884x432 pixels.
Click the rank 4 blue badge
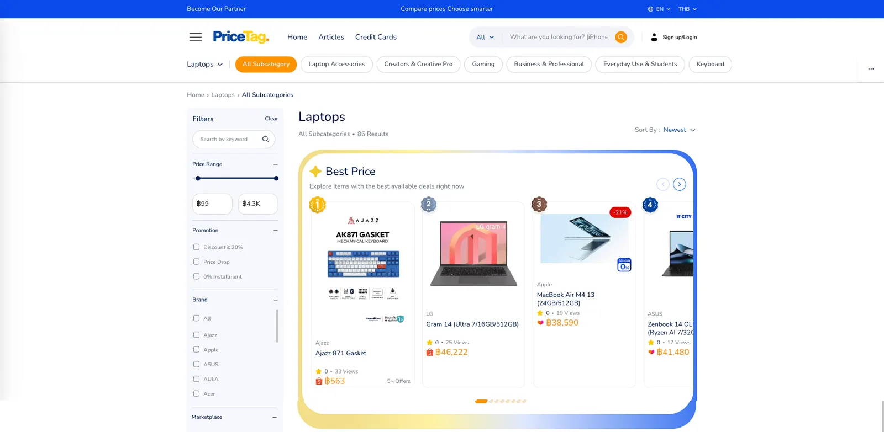(x=650, y=205)
